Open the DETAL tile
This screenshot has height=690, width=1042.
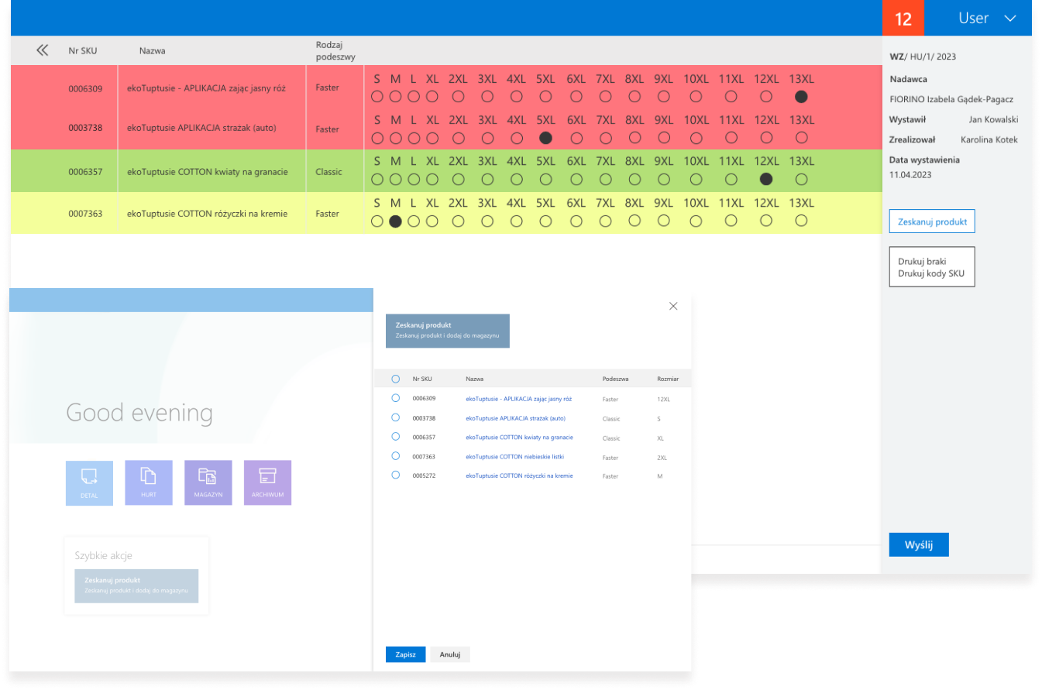pos(89,482)
